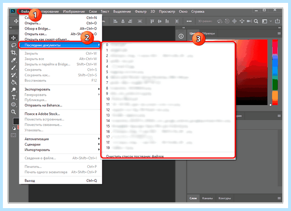
Task: Open the Просмотр menu
Action: coord(167,12)
